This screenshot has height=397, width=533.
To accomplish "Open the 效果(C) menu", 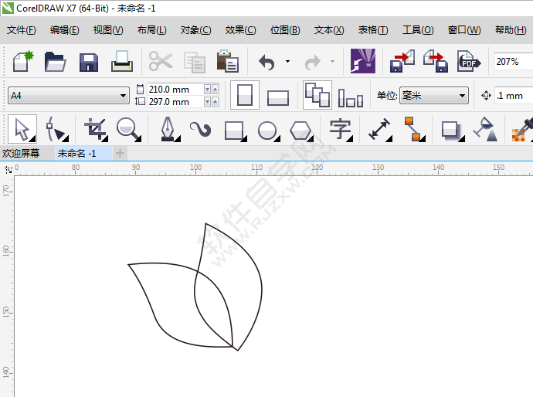I will (x=240, y=30).
